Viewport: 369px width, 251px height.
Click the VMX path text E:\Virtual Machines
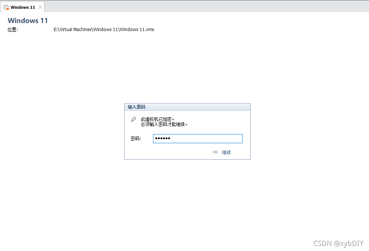(104, 29)
